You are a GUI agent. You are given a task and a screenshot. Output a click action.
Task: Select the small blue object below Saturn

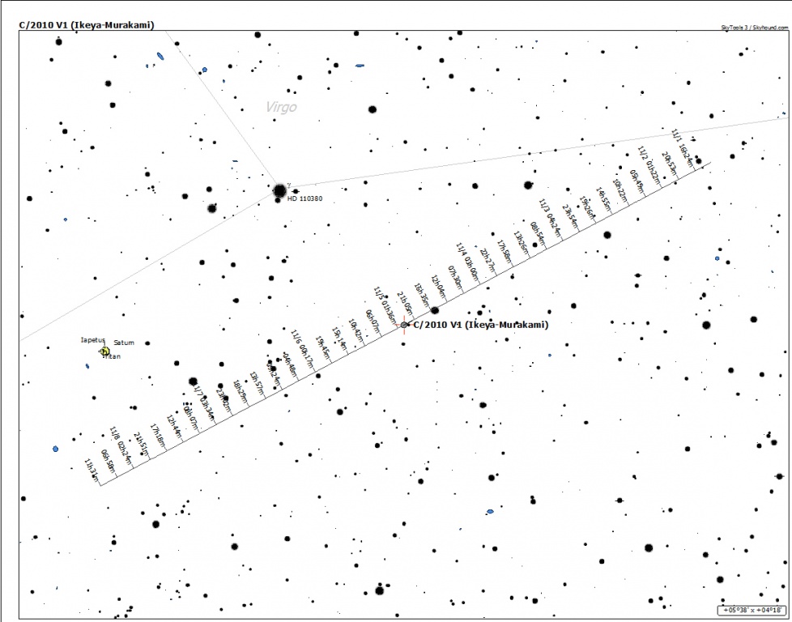[x=87, y=366]
